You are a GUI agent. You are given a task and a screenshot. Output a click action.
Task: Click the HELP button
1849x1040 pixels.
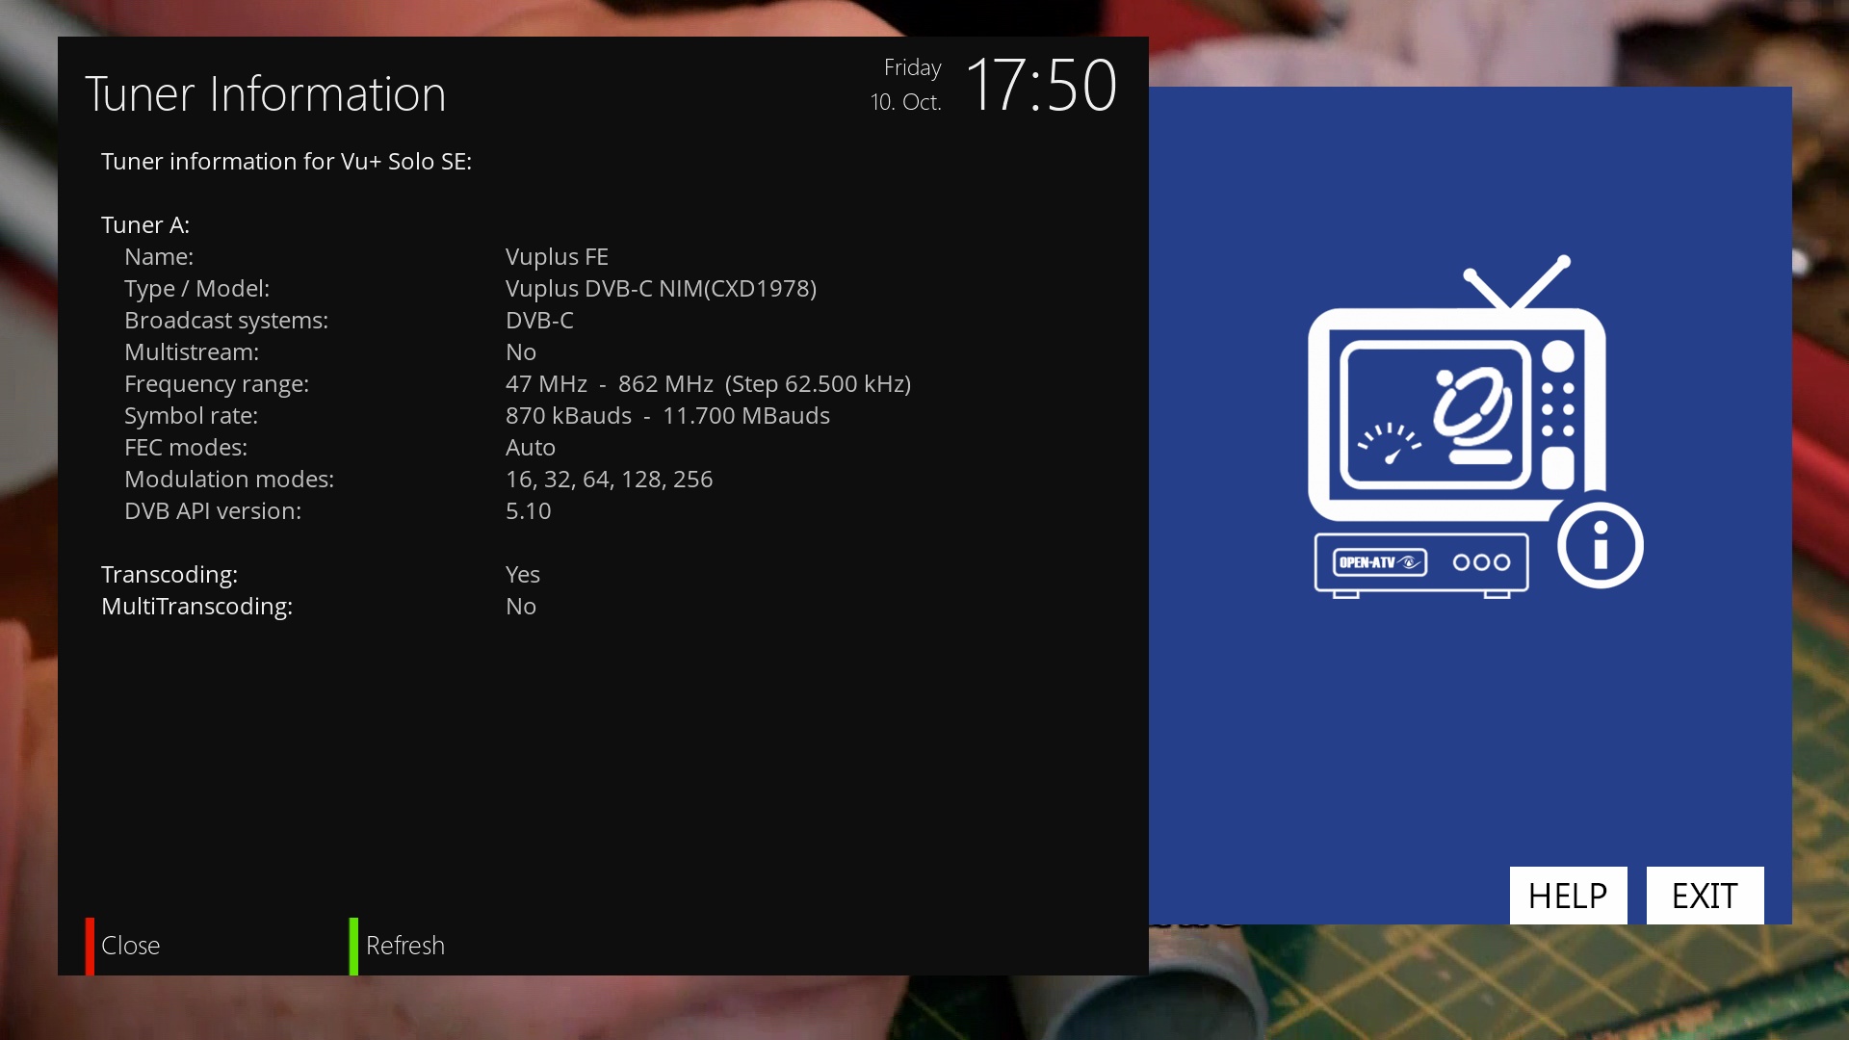pyautogui.click(x=1568, y=896)
